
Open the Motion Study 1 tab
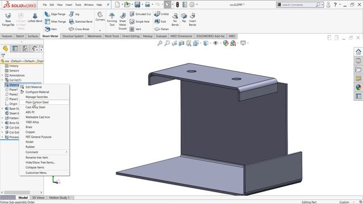59,198
